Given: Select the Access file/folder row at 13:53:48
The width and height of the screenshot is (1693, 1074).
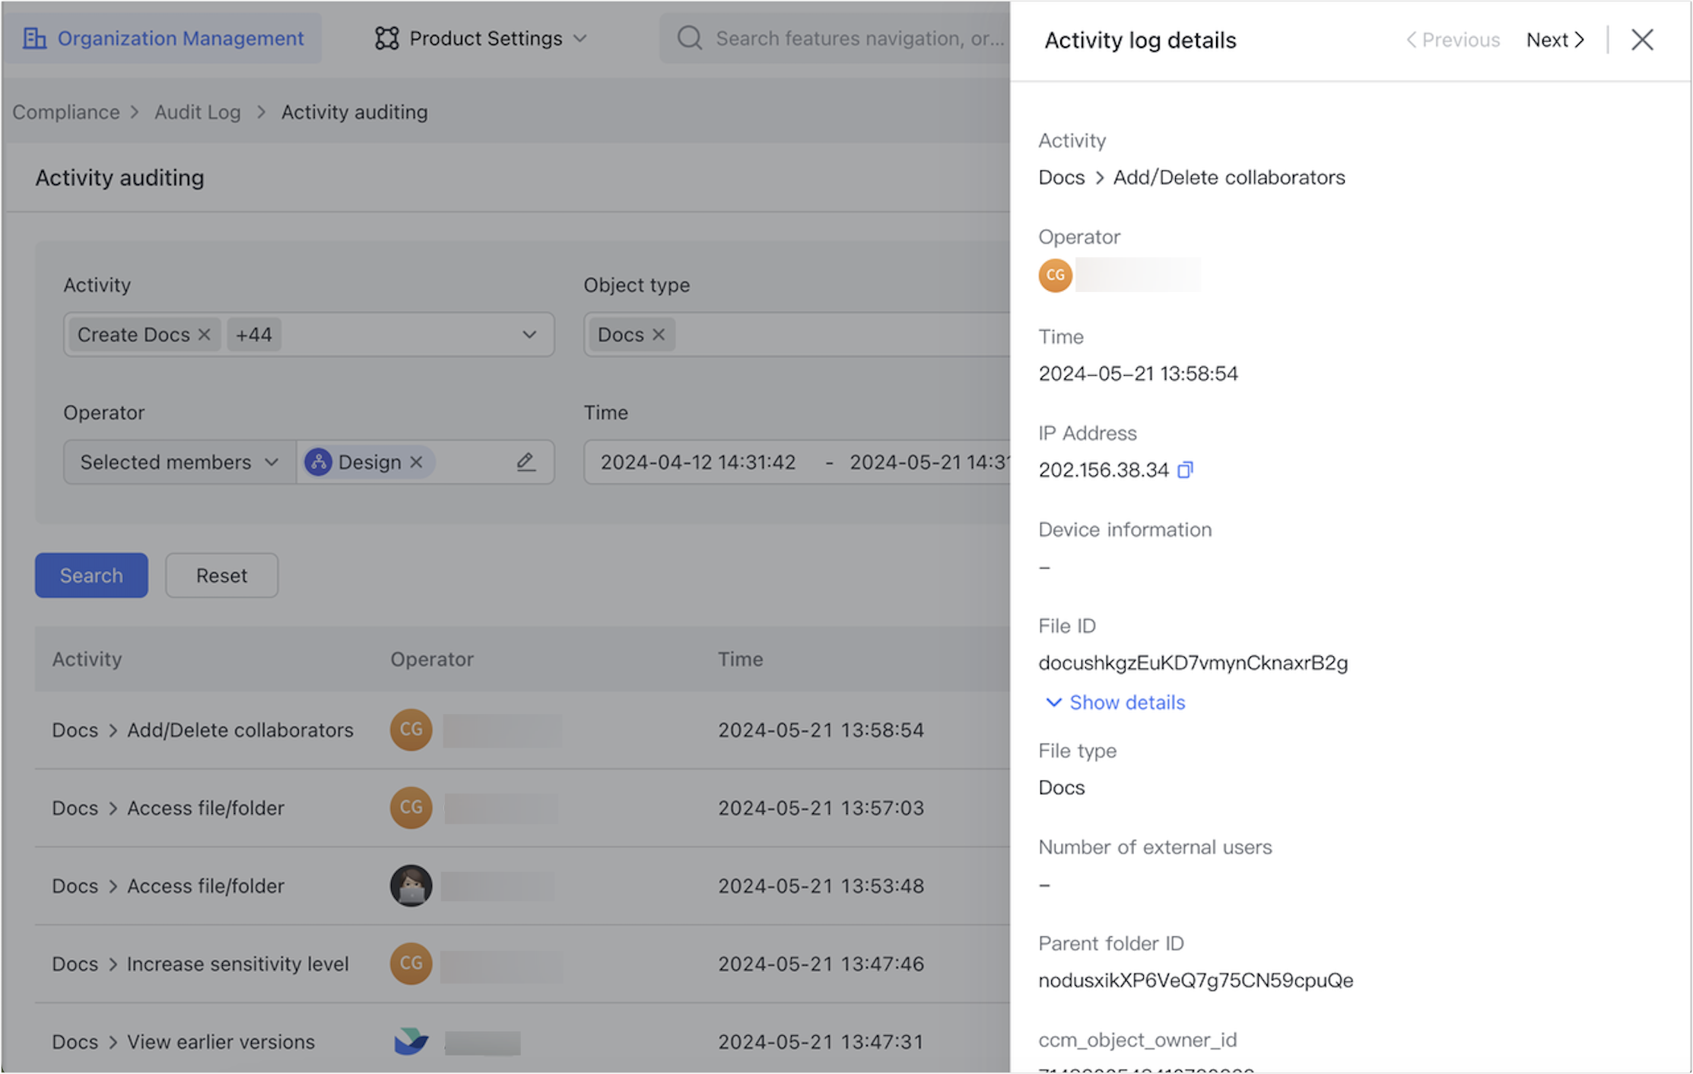Looking at the screenshot, I should pos(523,885).
